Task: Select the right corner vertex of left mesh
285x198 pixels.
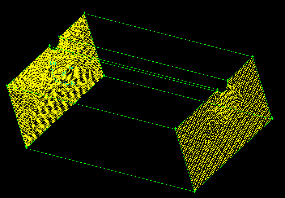Action: tap(104, 75)
